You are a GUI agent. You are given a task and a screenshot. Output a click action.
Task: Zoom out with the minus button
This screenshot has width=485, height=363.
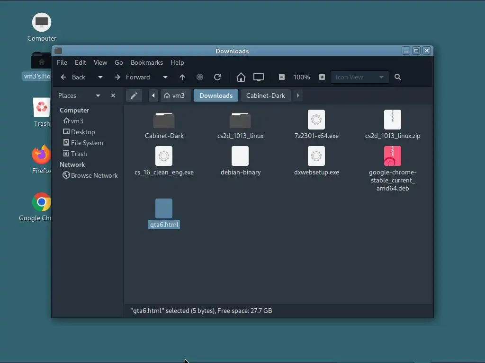[282, 77]
